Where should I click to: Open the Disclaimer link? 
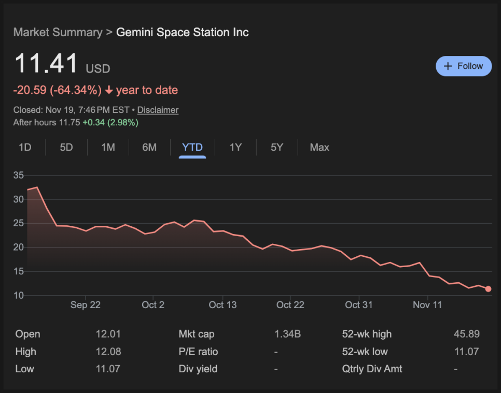(158, 110)
